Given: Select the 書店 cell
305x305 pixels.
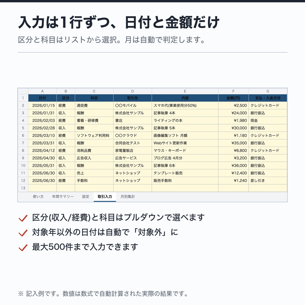Looking at the screenshot, I should click(x=133, y=121).
